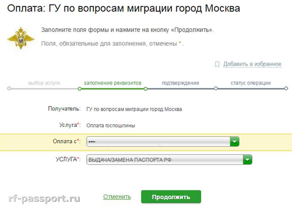The height and width of the screenshot is (207, 292).
Task: Select the заполнение реквизитов step label
Action: pyautogui.click(x=112, y=83)
